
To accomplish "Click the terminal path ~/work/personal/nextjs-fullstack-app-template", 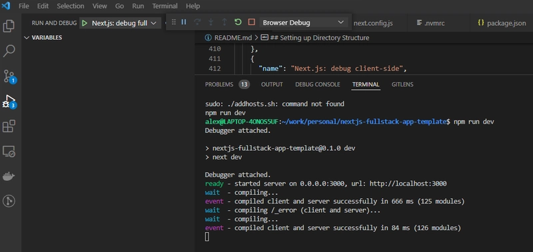I will click(x=364, y=122).
